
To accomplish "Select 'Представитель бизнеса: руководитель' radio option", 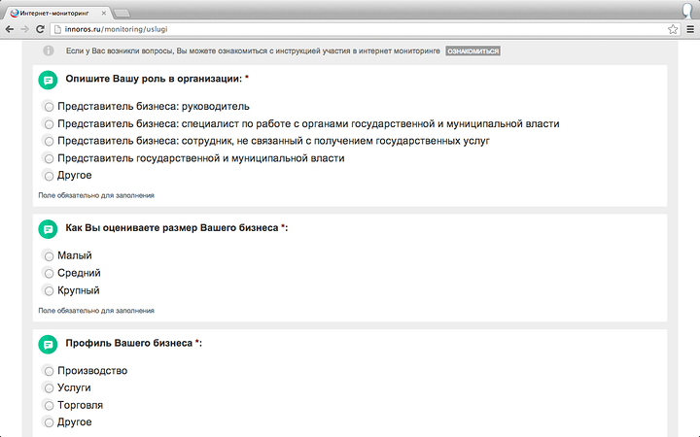I will [x=49, y=107].
